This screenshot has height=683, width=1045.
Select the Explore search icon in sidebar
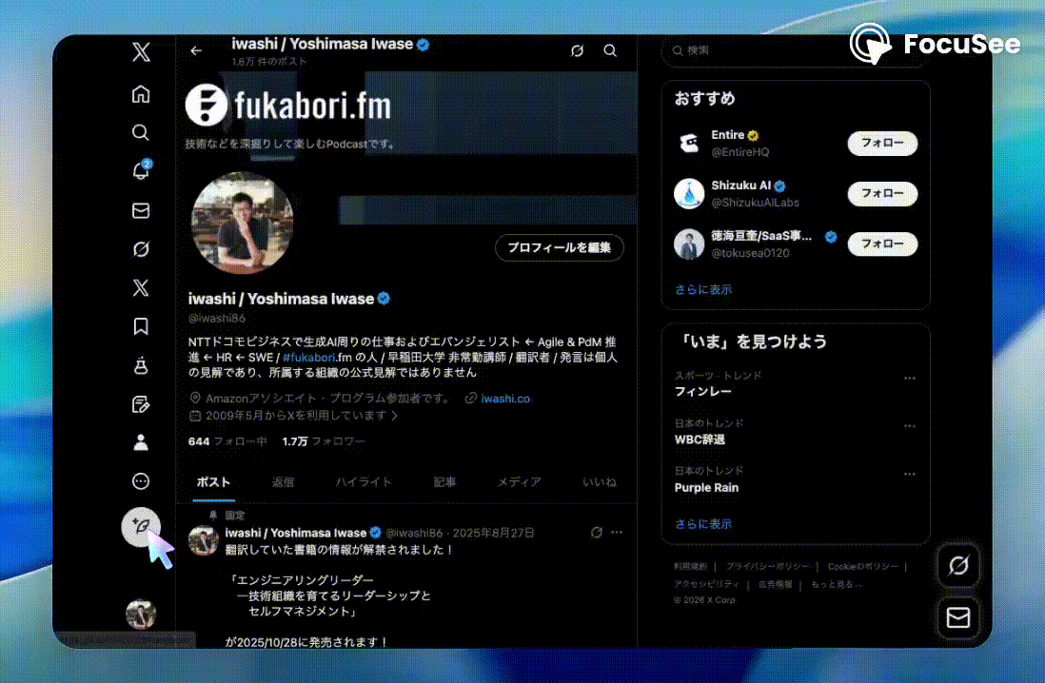[x=140, y=133]
